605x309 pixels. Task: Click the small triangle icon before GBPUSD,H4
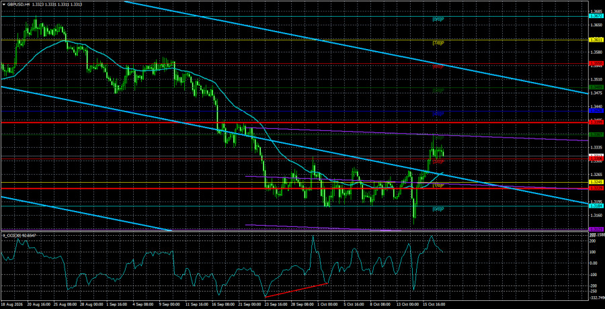click(3, 3)
